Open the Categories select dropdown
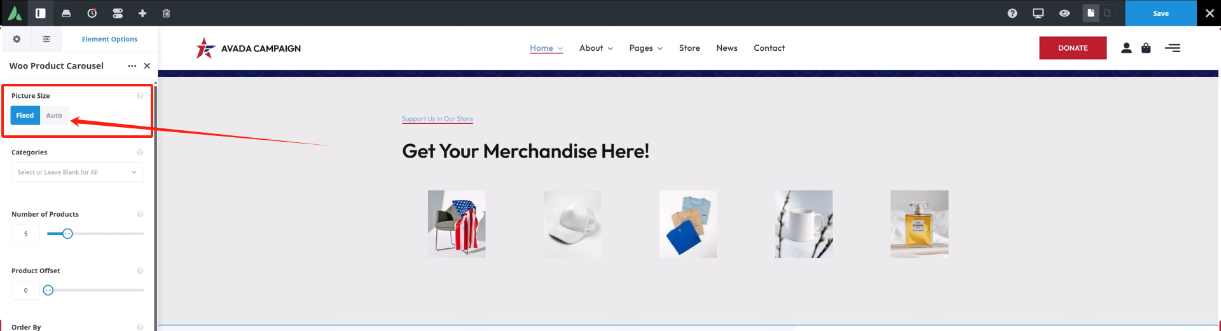The image size is (1221, 331). point(78,172)
